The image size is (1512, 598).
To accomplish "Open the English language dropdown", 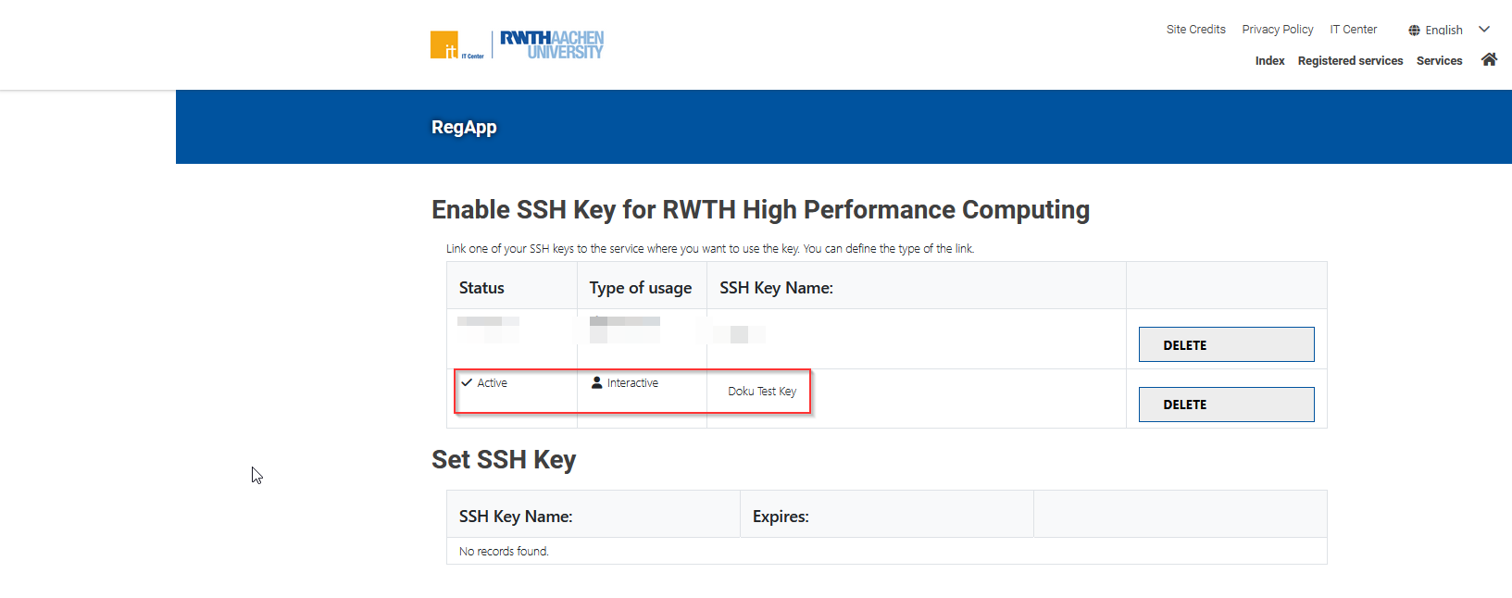I will (1443, 31).
